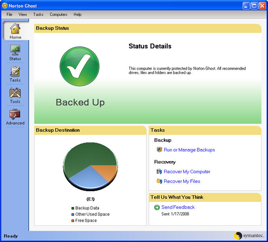
Task: Select the Tasks clipboard icon in sidebar
Action: tap(15, 71)
